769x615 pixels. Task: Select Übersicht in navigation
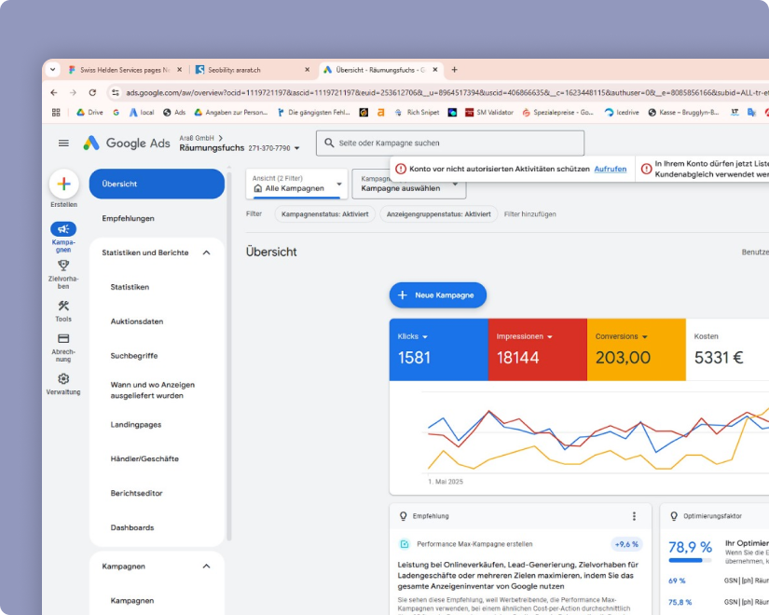[157, 184]
